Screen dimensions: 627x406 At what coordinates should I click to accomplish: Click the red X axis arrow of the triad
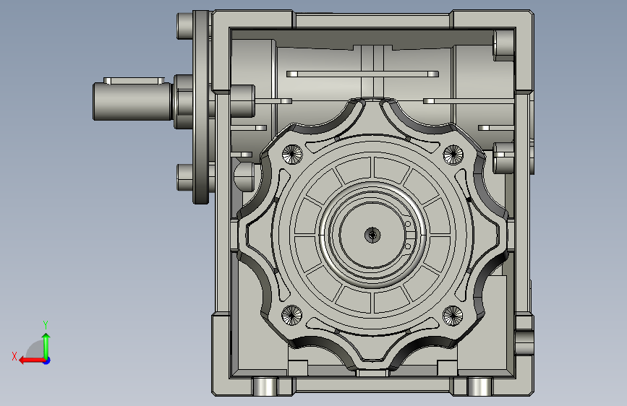[31, 360]
